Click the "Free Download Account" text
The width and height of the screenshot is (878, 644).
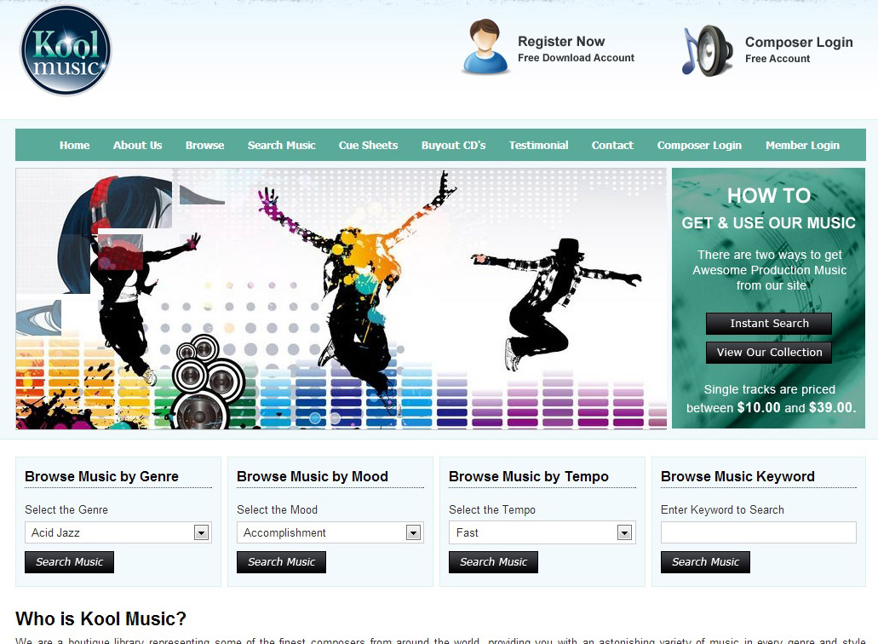[x=577, y=58]
